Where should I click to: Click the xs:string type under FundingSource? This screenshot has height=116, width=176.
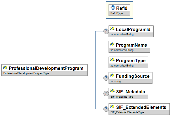click(115, 81)
